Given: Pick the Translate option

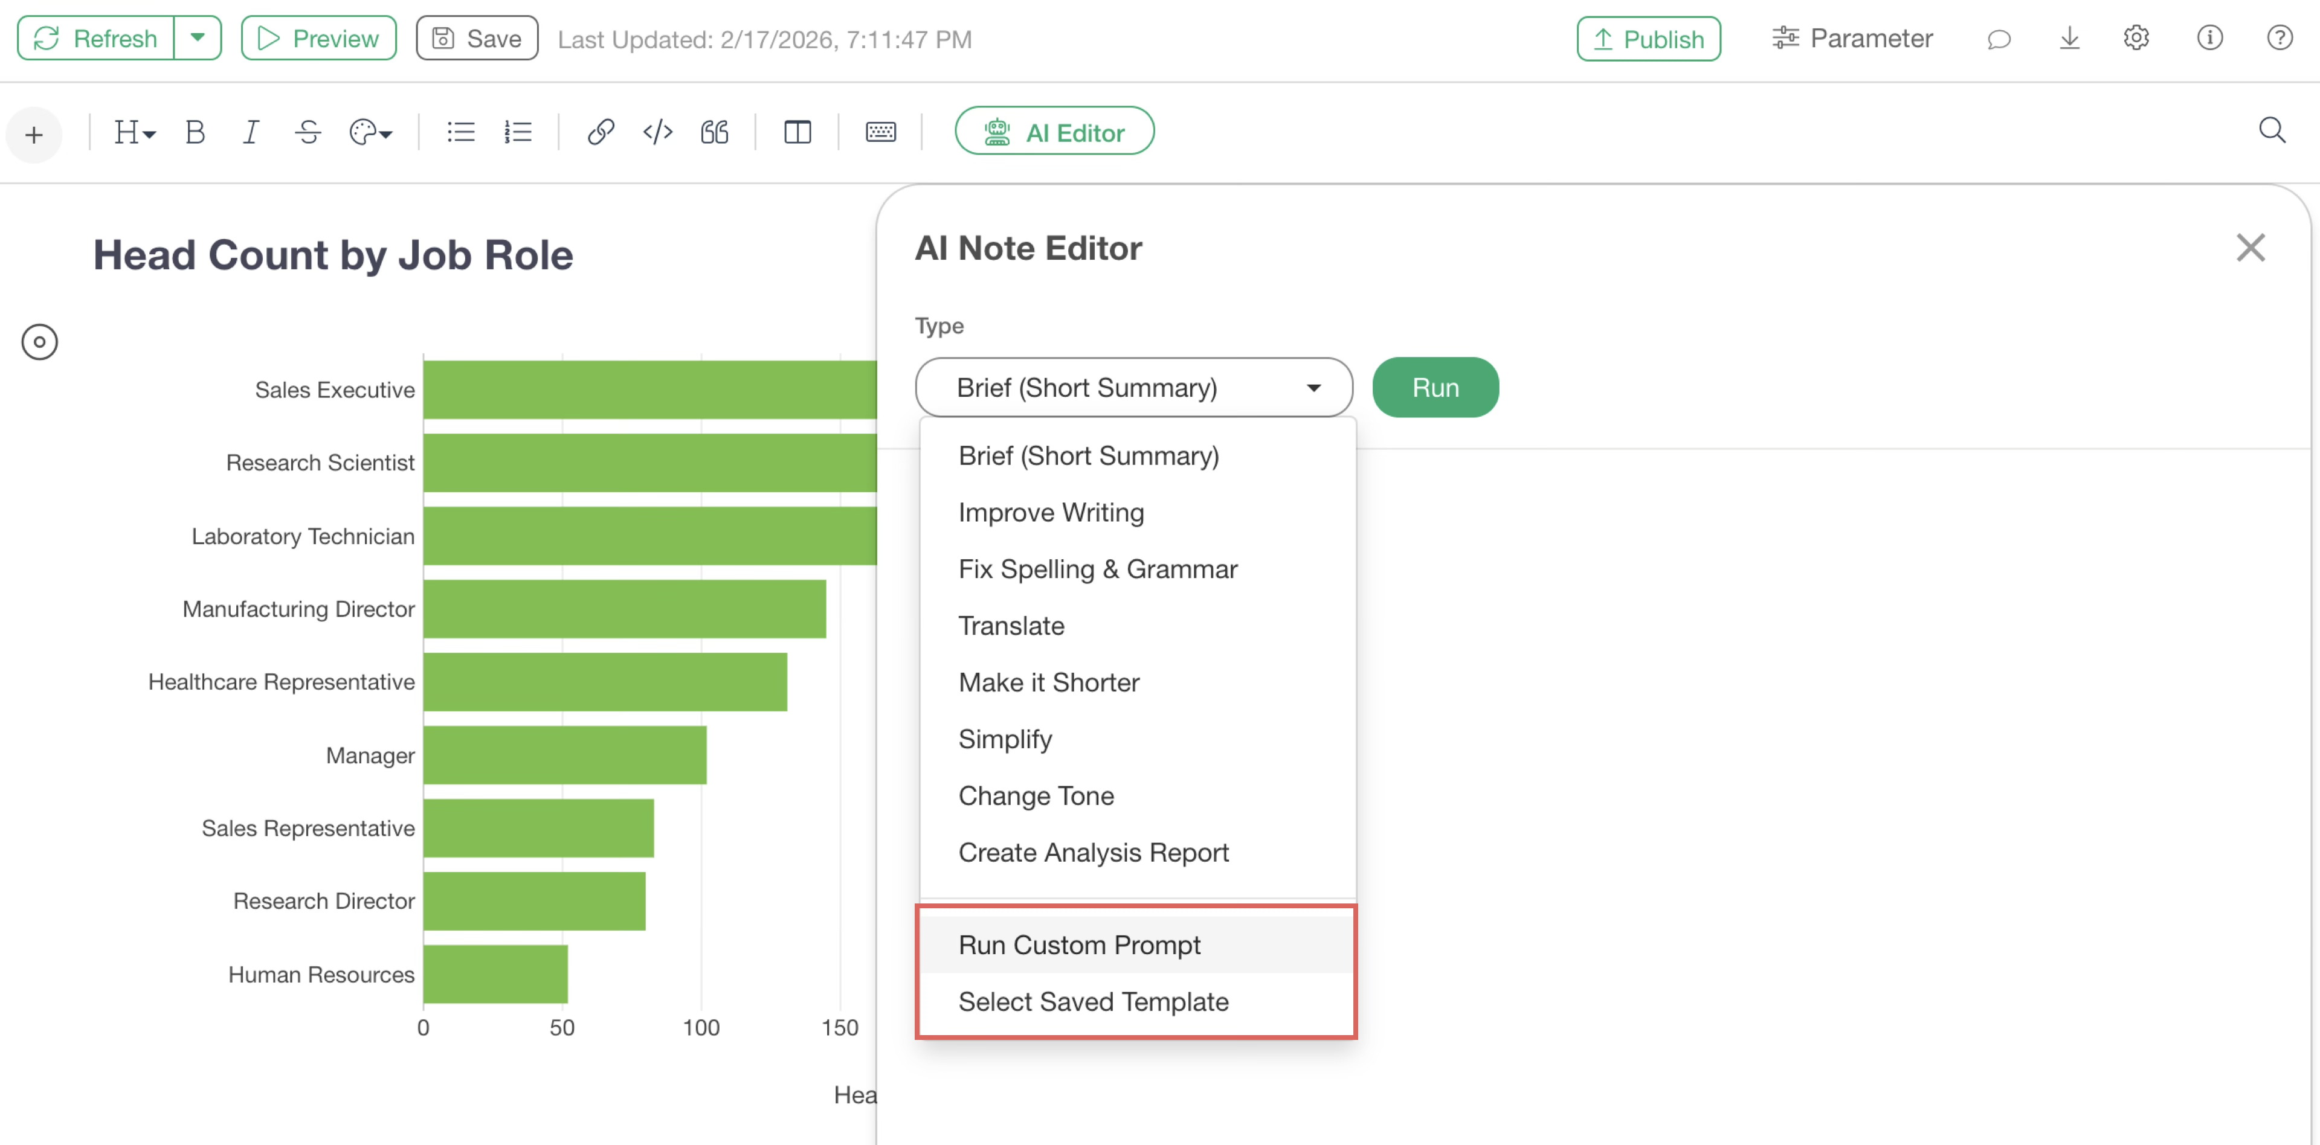Looking at the screenshot, I should [x=1011, y=624].
